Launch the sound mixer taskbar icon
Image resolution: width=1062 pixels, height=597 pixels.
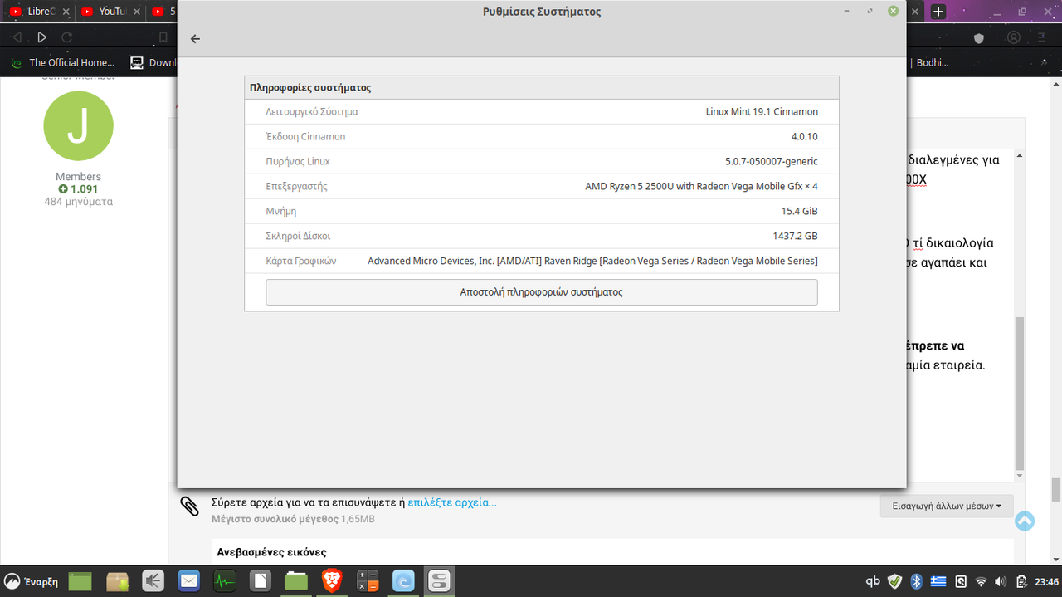[x=153, y=581]
